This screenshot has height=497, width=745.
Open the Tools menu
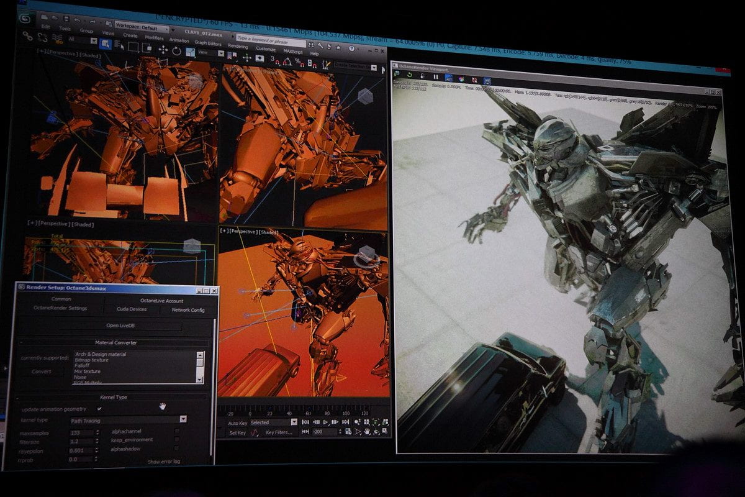click(x=65, y=29)
